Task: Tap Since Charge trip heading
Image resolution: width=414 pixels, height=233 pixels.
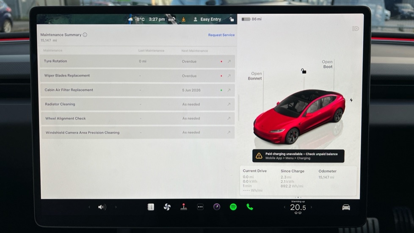Action: coord(292,171)
